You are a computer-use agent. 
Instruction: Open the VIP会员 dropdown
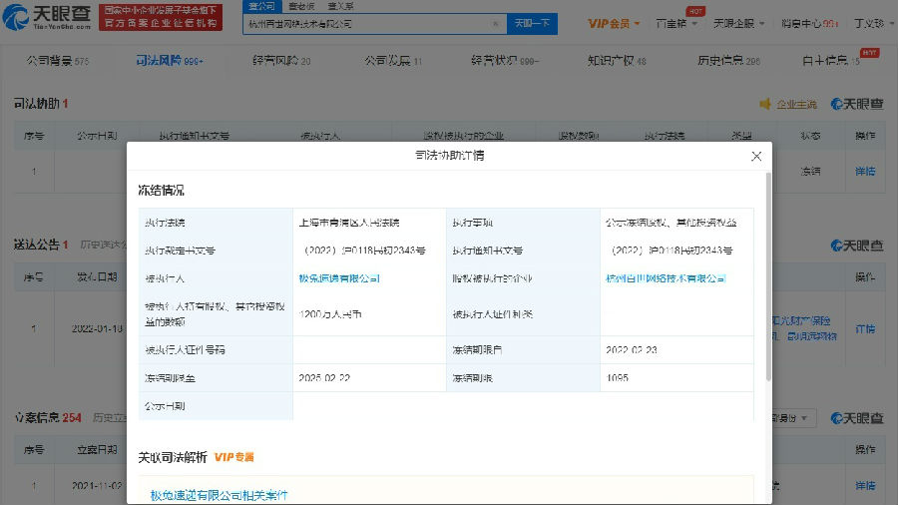pos(614,24)
